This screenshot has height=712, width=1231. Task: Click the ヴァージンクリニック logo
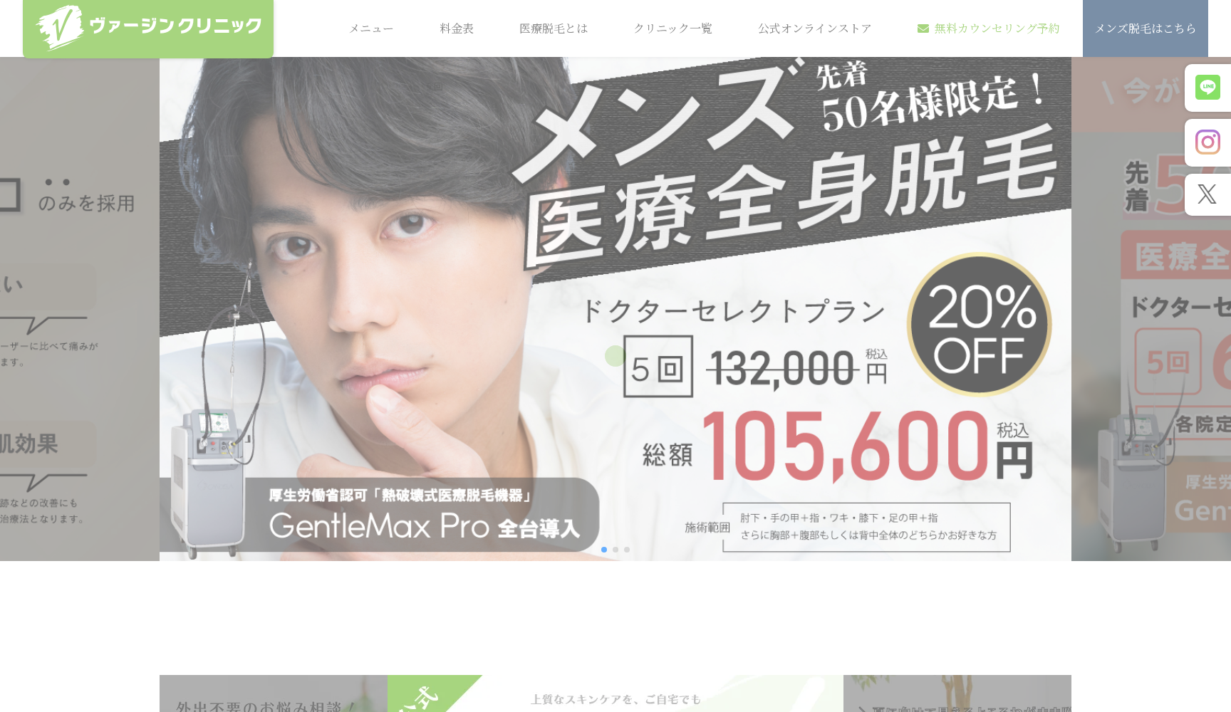148,28
